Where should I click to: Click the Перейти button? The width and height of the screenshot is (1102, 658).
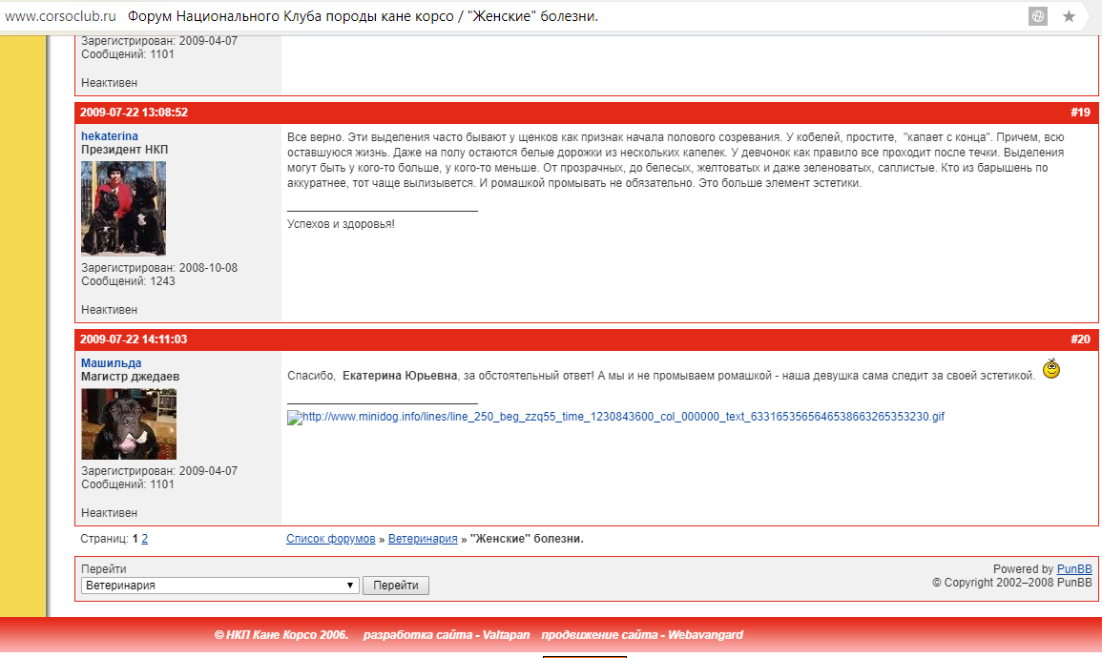[396, 585]
